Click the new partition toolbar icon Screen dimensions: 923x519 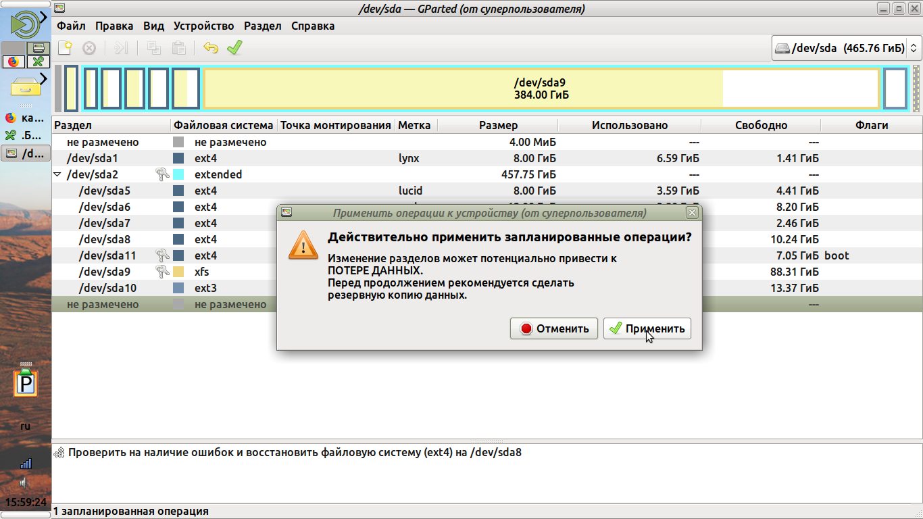point(65,48)
